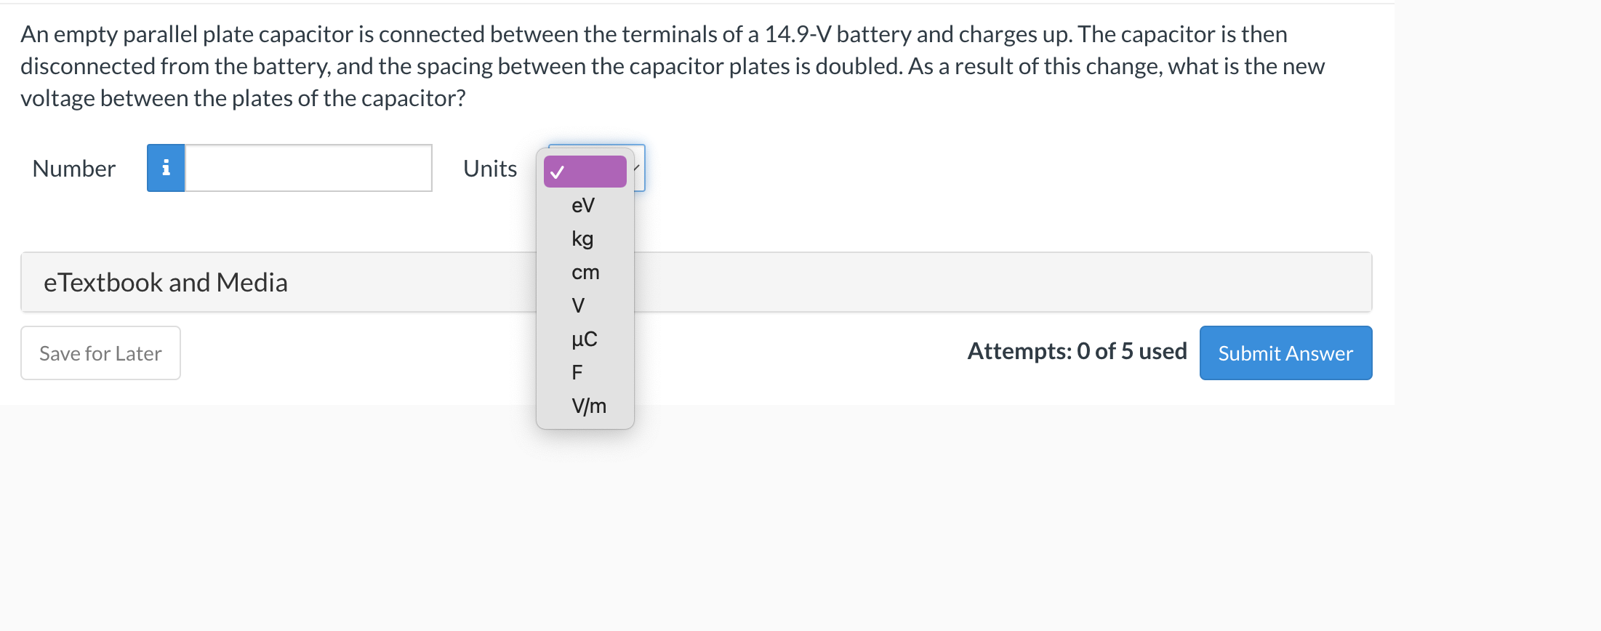Click inside the Number answer box
This screenshot has width=1601, height=631.
point(309,167)
